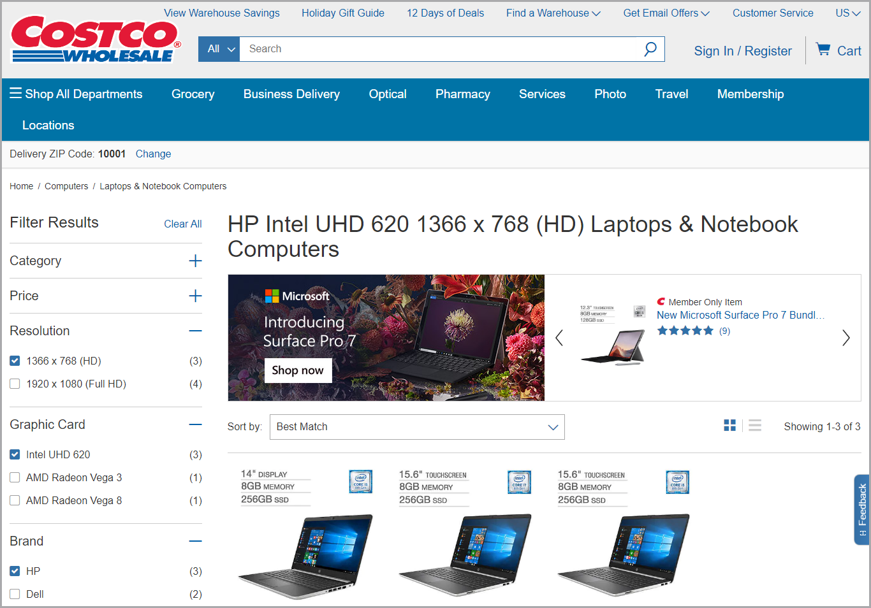Click the carousel previous arrow
The height and width of the screenshot is (608, 871).
[559, 338]
